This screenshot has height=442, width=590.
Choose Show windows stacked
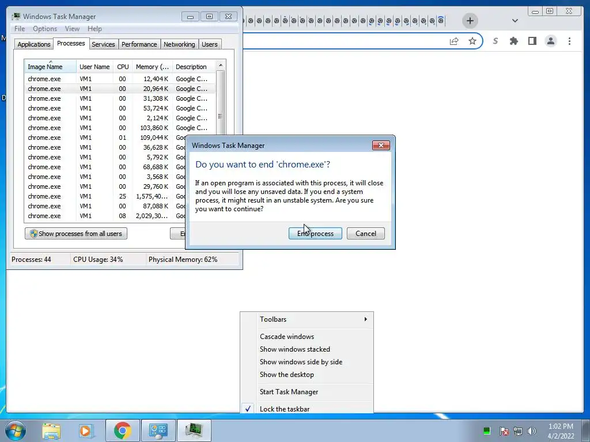307,349
